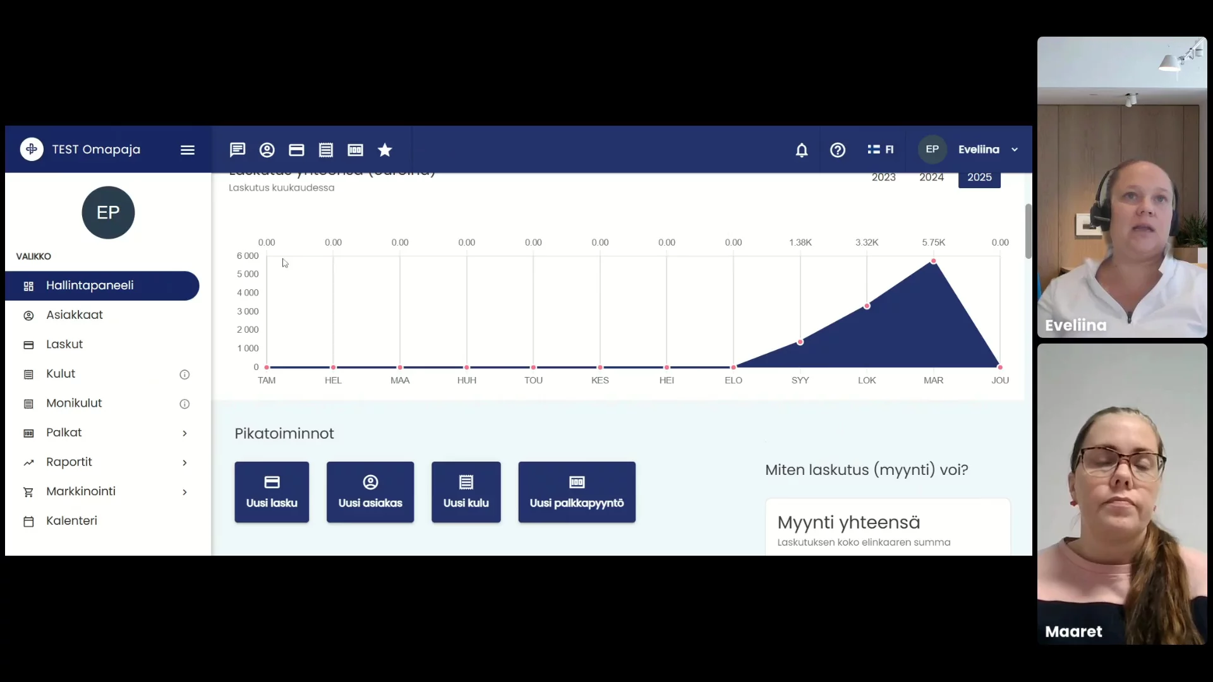Go to Kalenteri menu item
The height and width of the screenshot is (682, 1213).
tap(71, 521)
